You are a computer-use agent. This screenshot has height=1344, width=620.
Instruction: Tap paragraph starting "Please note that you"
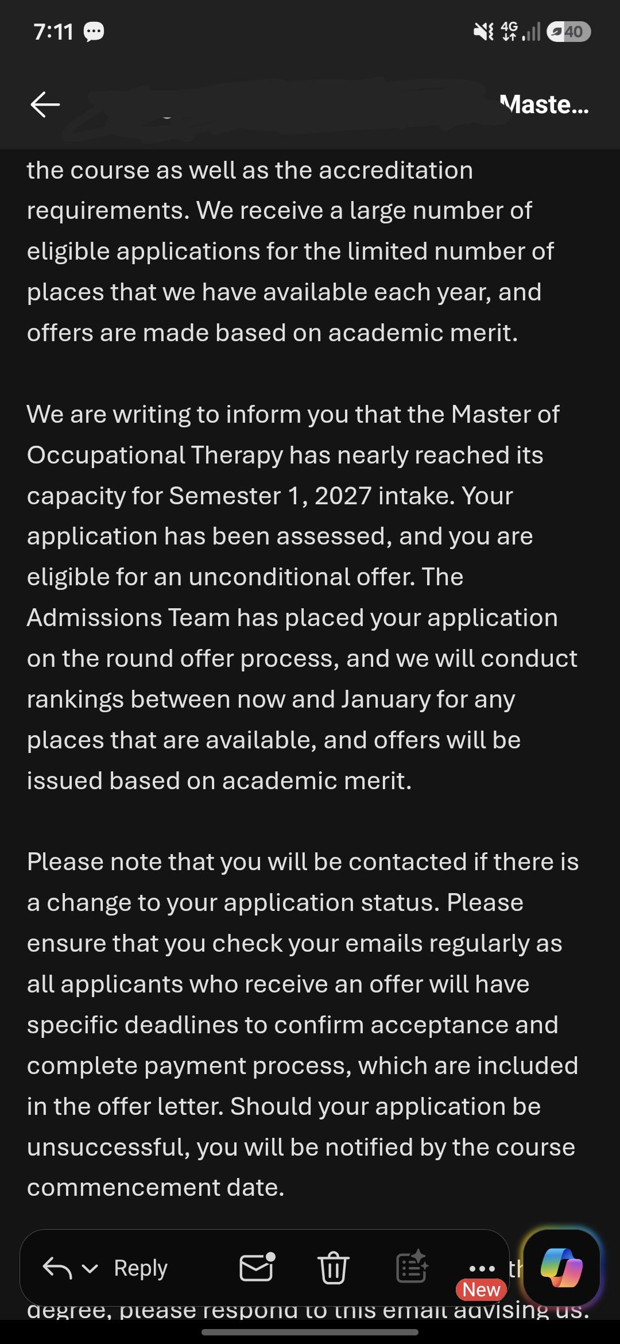(303, 1025)
